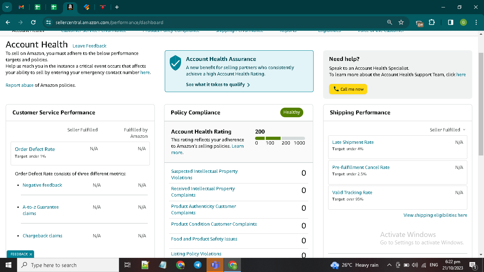Open Microsoft Teams from the taskbar
This screenshot has width=484, height=272.
click(x=215, y=265)
